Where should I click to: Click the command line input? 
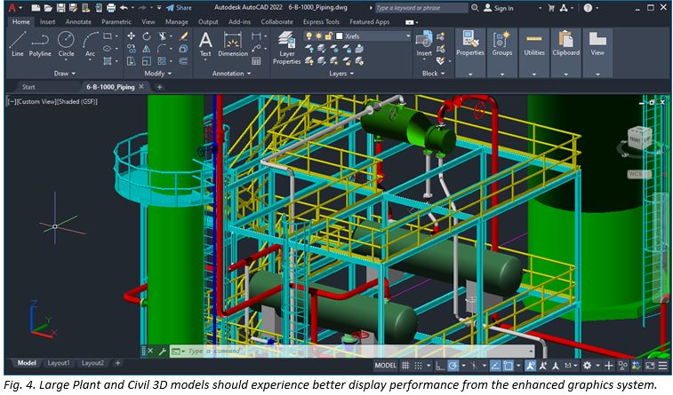click(351, 352)
